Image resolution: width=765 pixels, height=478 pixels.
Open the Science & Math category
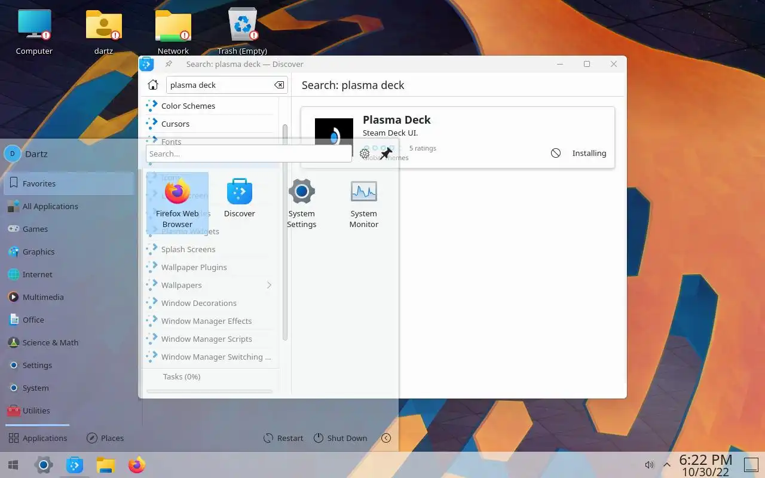pos(69,342)
